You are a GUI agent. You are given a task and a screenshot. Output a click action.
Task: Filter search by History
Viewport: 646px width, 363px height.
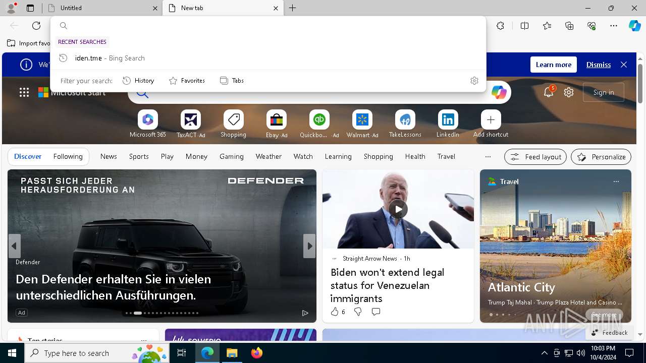[138, 81]
